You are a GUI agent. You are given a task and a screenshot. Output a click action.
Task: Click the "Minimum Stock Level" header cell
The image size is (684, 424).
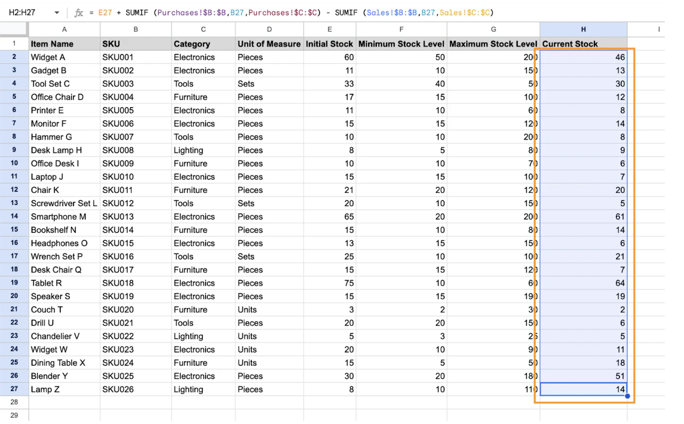pos(402,44)
